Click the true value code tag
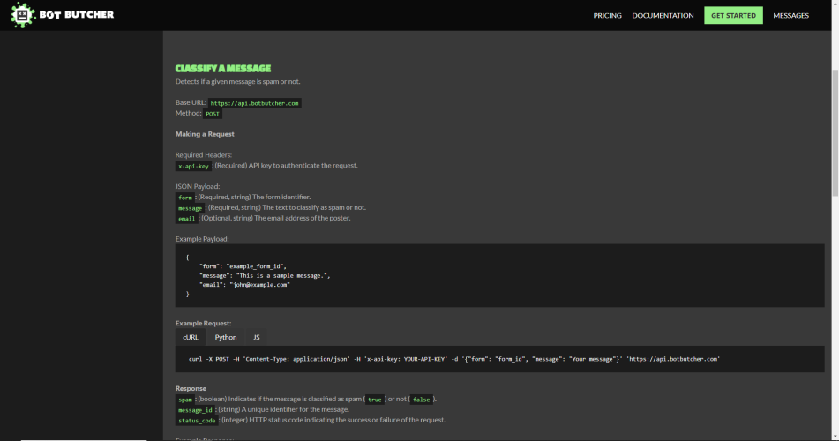This screenshot has width=839, height=441. coord(375,400)
